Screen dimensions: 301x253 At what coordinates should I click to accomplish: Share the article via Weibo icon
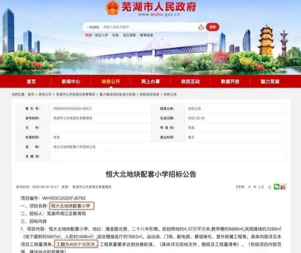point(283,187)
